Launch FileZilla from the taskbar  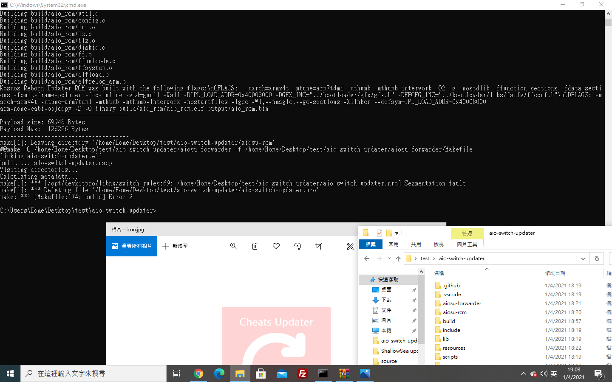(303, 374)
